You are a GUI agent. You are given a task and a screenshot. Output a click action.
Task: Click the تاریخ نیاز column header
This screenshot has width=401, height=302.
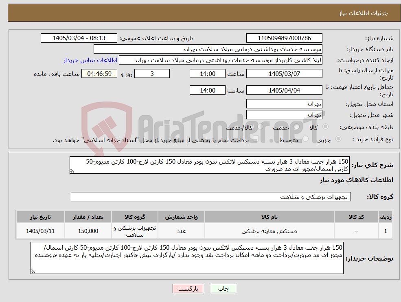pyautogui.click(x=40, y=217)
